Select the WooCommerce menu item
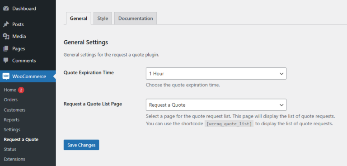Screen dimensions: 347x166 point(28,76)
